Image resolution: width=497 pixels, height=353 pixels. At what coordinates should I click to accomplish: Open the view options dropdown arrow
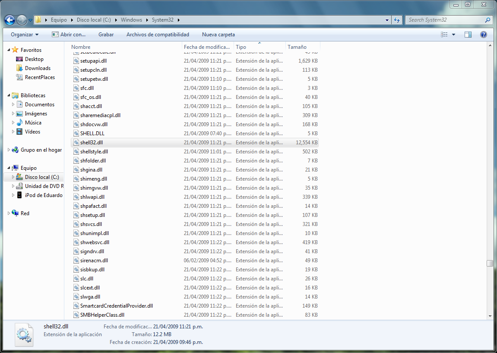453,35
